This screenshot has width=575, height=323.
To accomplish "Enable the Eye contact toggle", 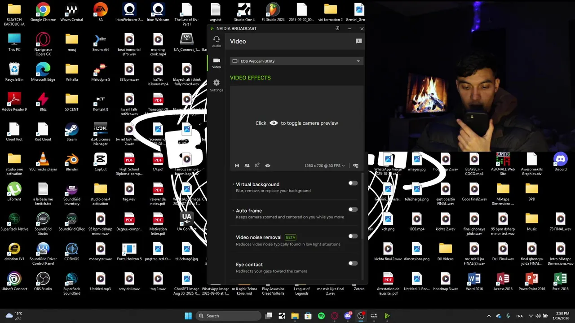I will (353, 263).
